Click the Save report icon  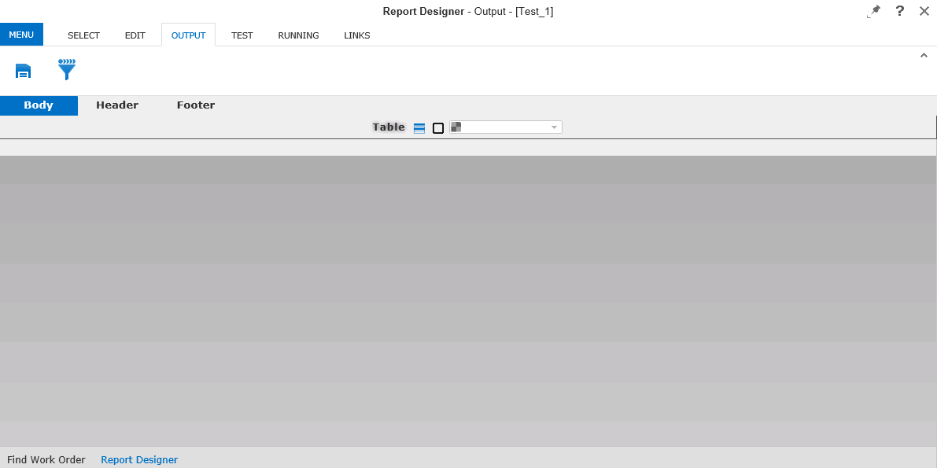(23, 70)
